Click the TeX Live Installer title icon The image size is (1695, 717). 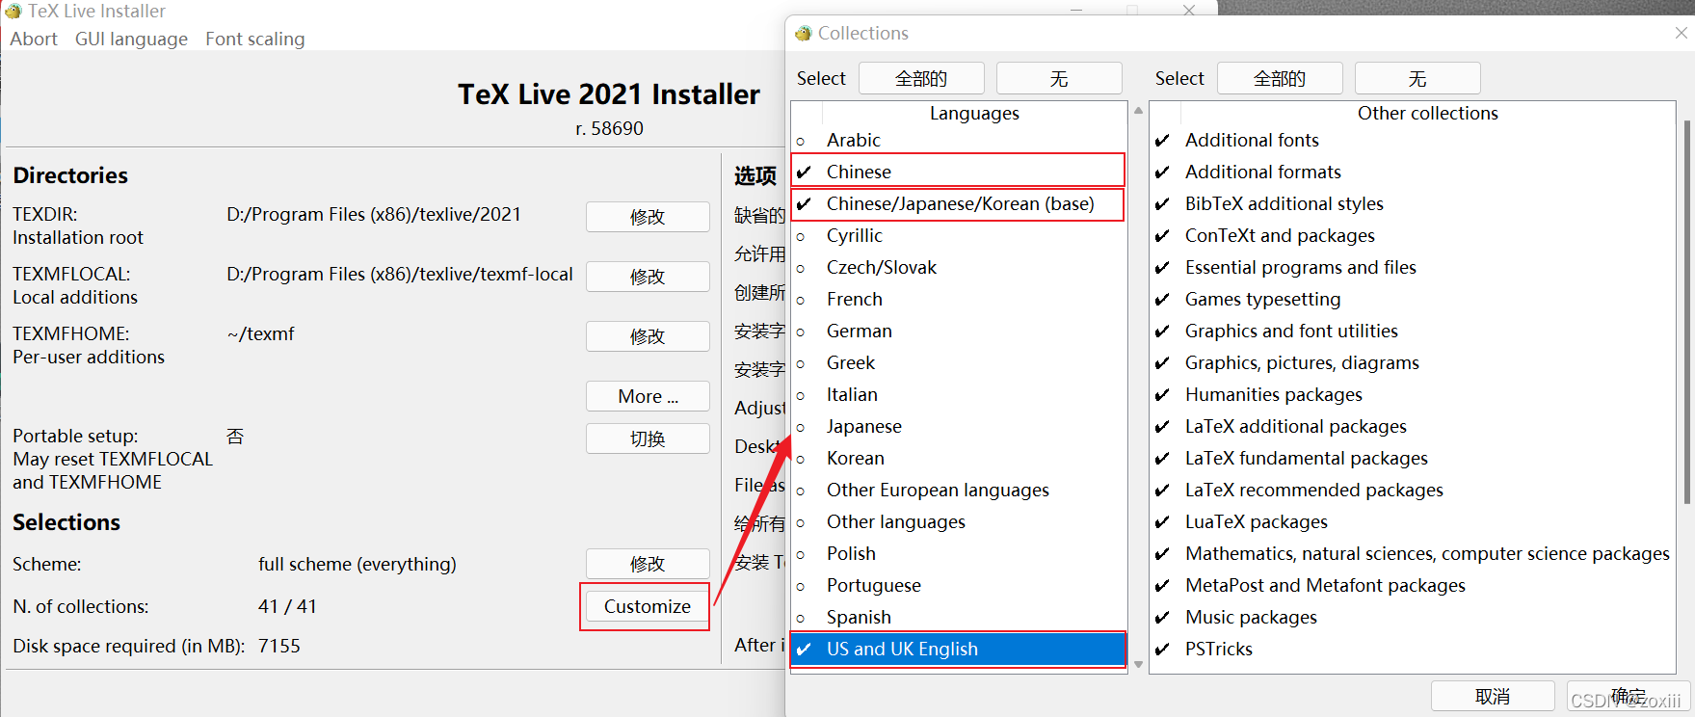pyautogui.click(x=13, y=11)
